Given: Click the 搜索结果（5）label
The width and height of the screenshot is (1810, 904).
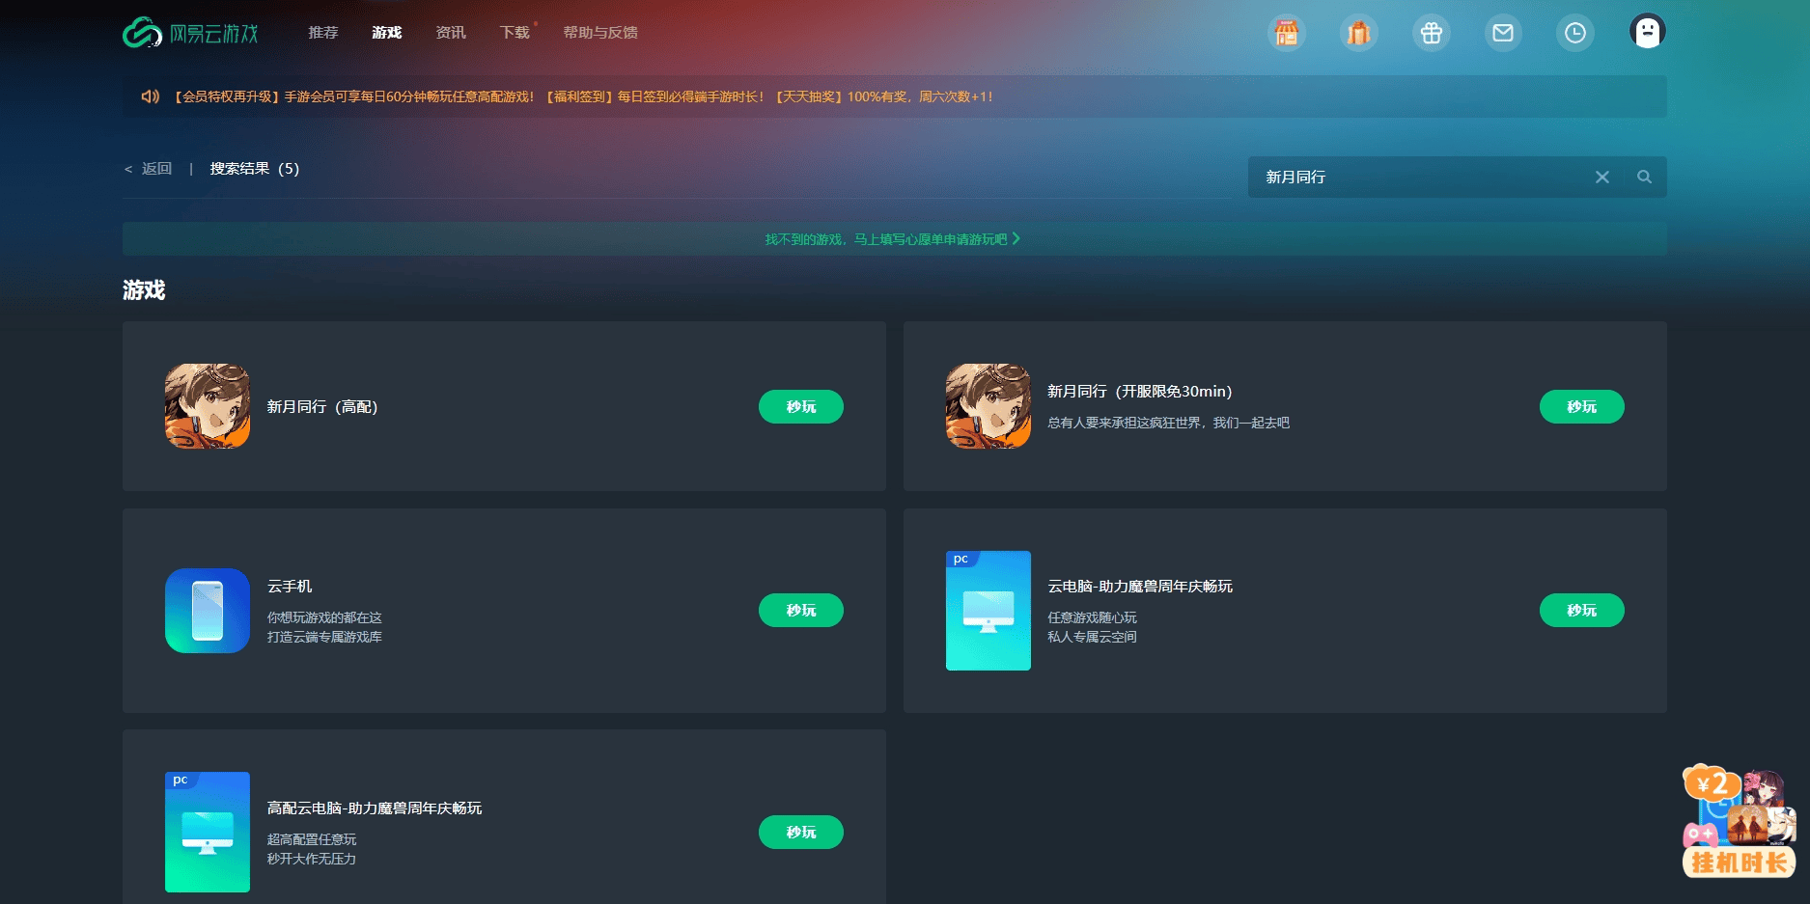Looking at the screenshot, I should [x=255, y=169].
